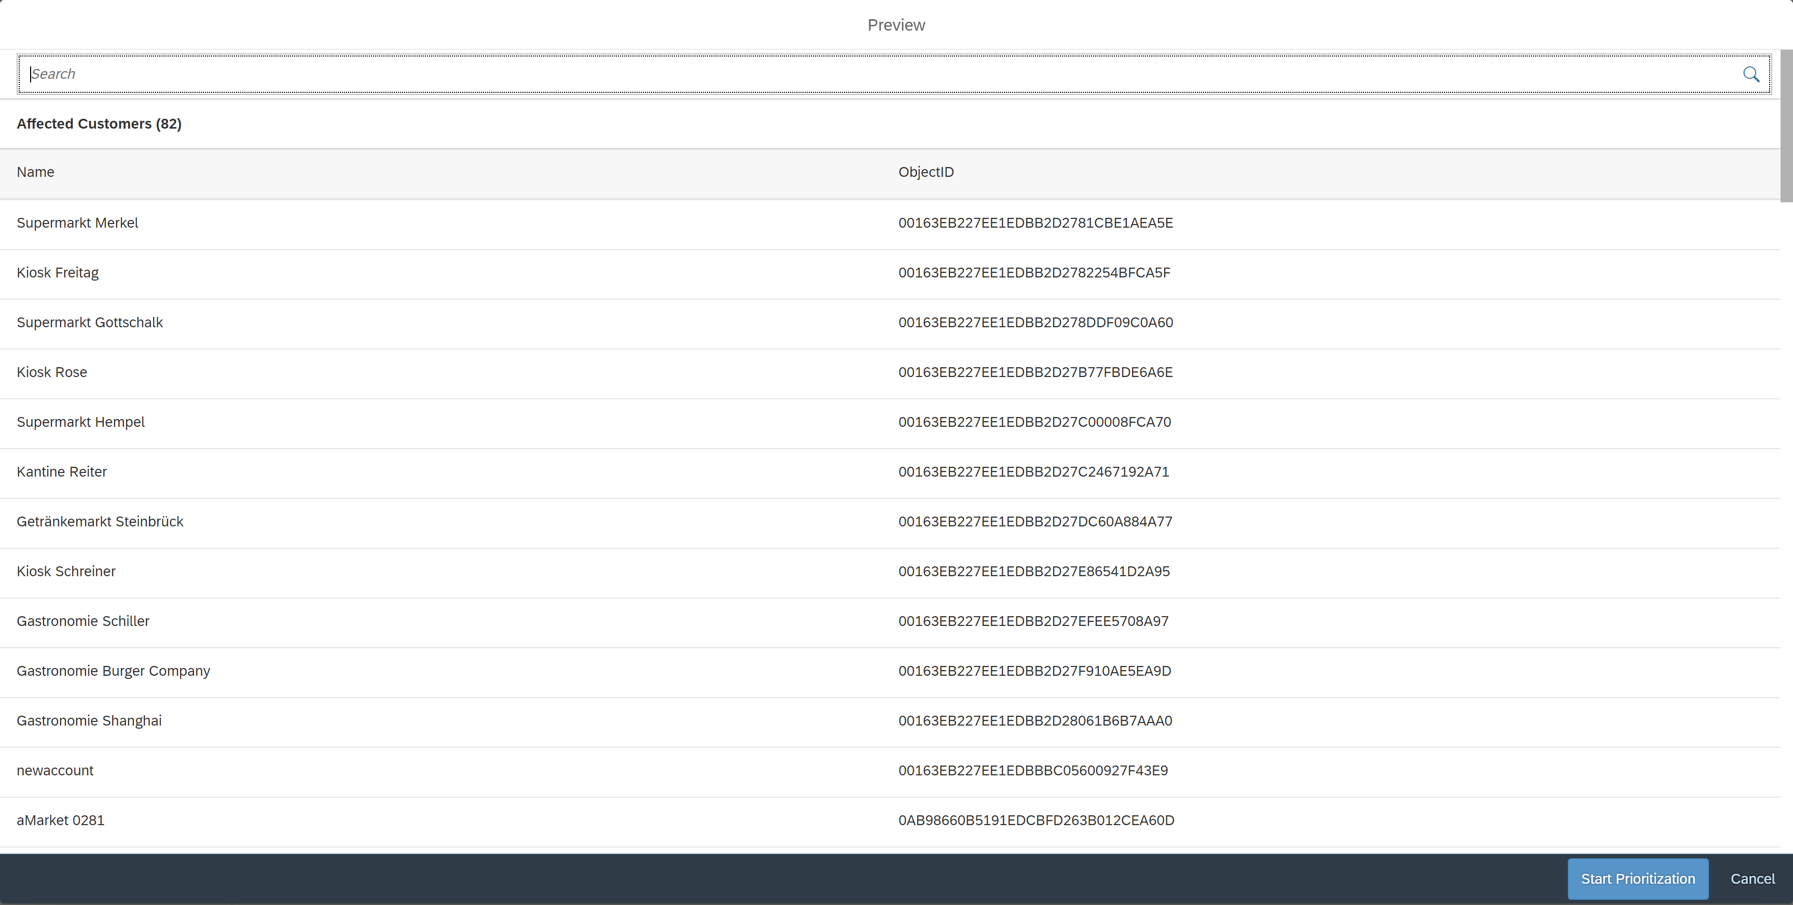
Task: Select Supermarkt Gottschalk entry
Action: [x=90, y=322]
